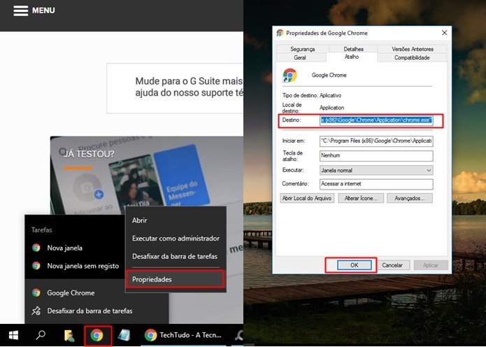Switch to the Compatibilidade tab

(412, 57)
